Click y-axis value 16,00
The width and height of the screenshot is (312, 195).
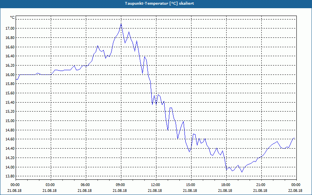tap(11, 75)
